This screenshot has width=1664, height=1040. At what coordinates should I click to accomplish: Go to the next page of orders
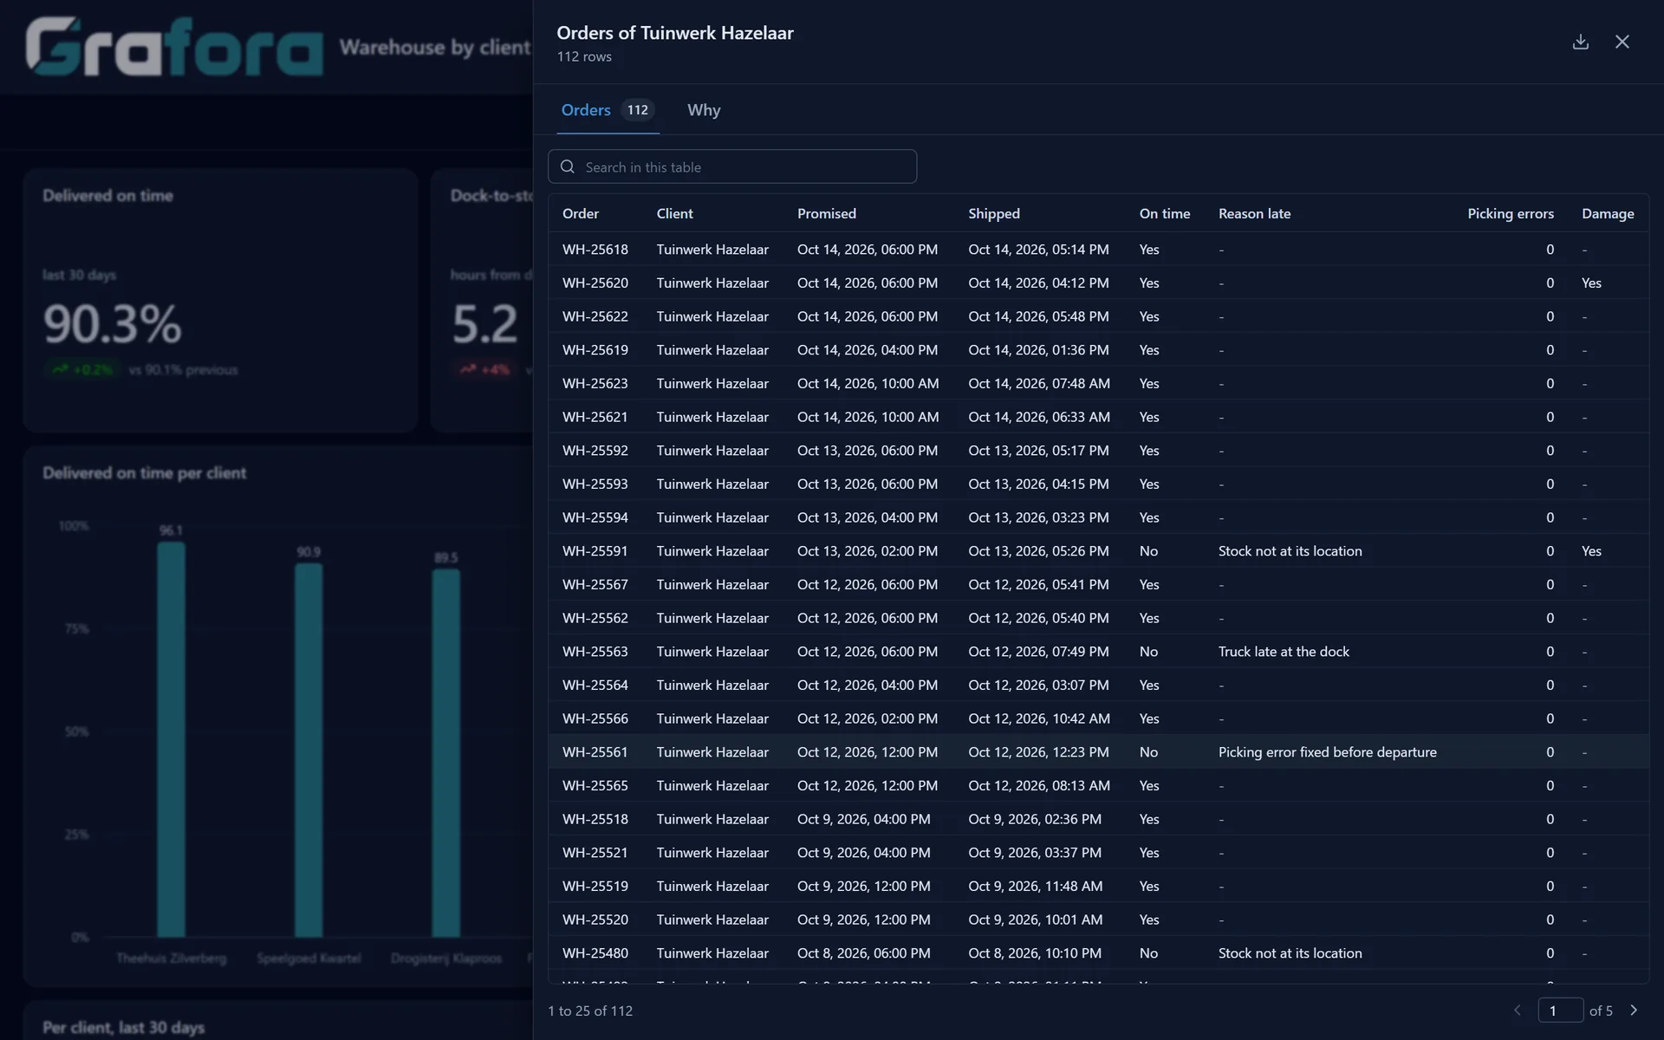tap(1634, 1011)
